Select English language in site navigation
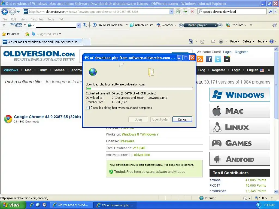The width and height of the screenshot is (279, 209). [255, 70]
